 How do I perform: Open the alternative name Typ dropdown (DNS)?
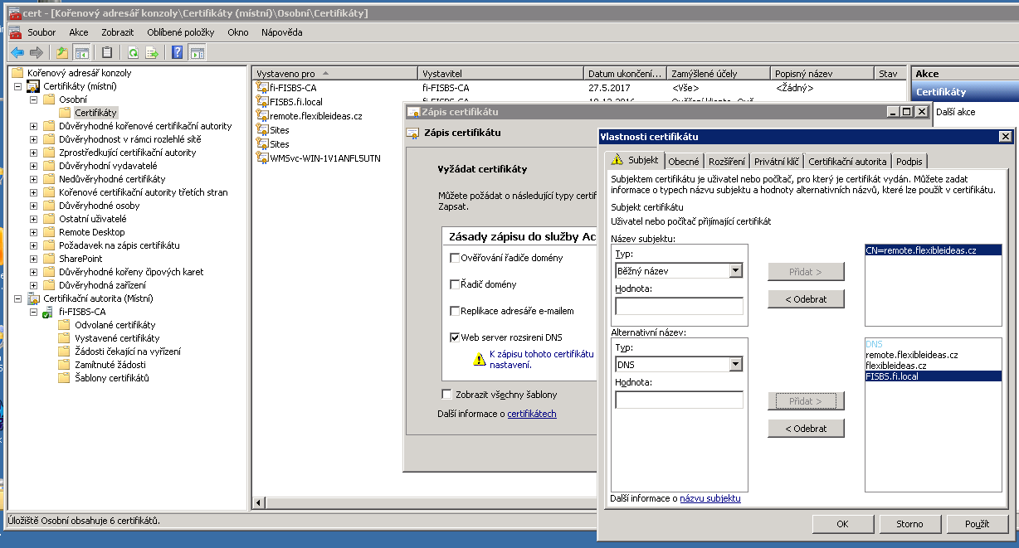tap(735, 364)
